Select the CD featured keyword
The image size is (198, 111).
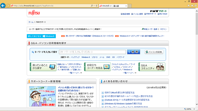coord(114,57)
